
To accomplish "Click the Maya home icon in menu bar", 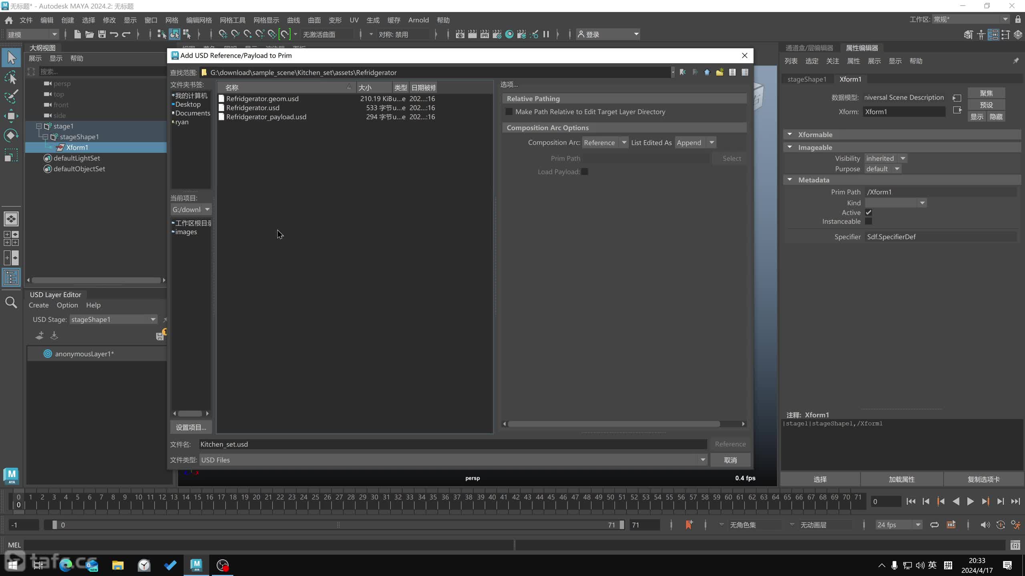I will point(9,20).
